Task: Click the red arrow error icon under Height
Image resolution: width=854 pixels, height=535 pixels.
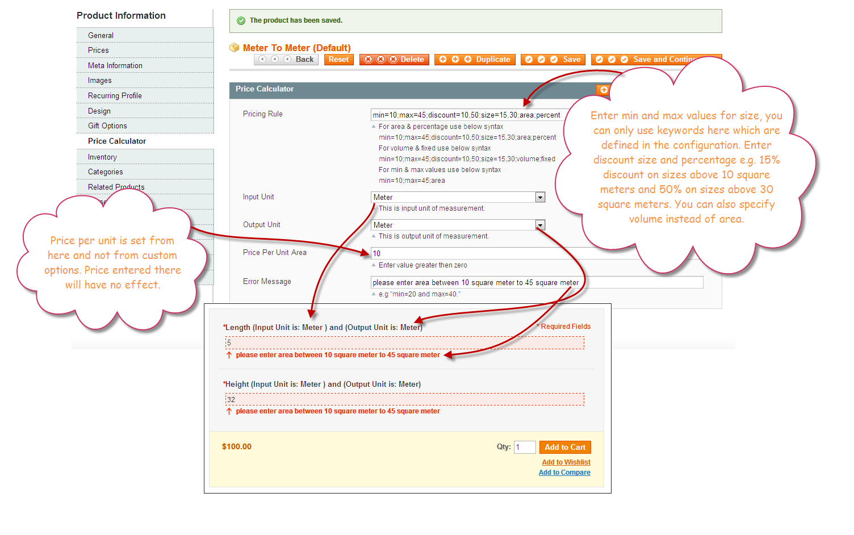Action: click(229, 411)
